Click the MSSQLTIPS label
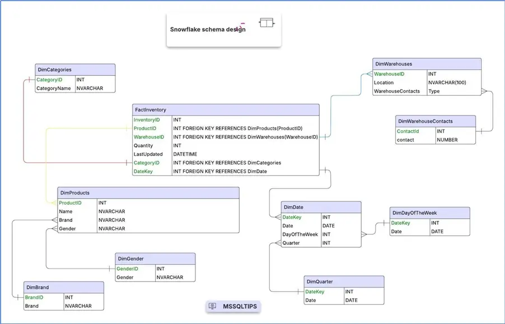 (240, 306)
